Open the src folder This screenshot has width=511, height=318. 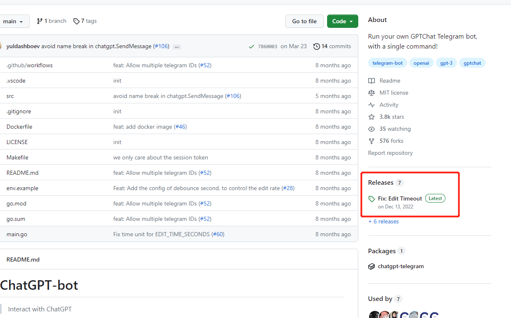pyautogui.click(x=10, y=96)
